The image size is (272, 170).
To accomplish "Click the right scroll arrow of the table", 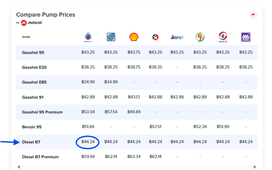I will pyautogui.click(x=255, y=167).
